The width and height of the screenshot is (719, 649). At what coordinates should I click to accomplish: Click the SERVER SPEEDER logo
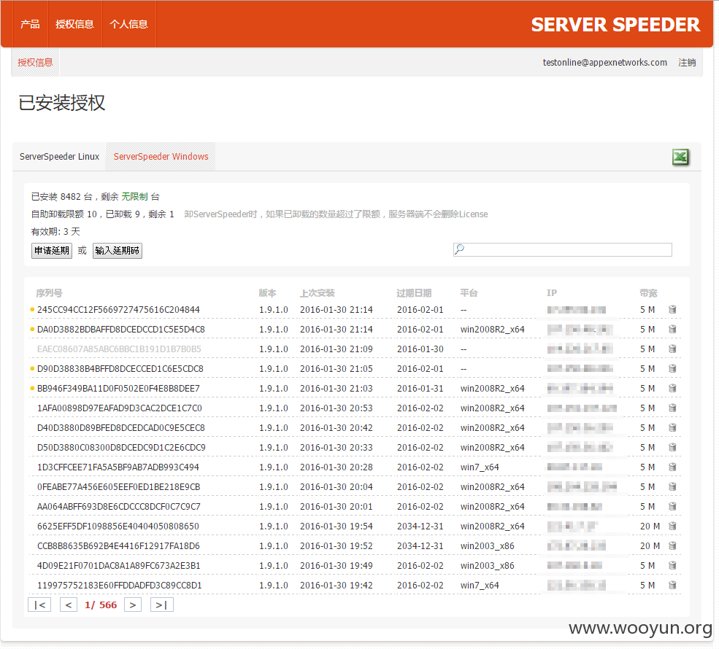pos(615,25)
